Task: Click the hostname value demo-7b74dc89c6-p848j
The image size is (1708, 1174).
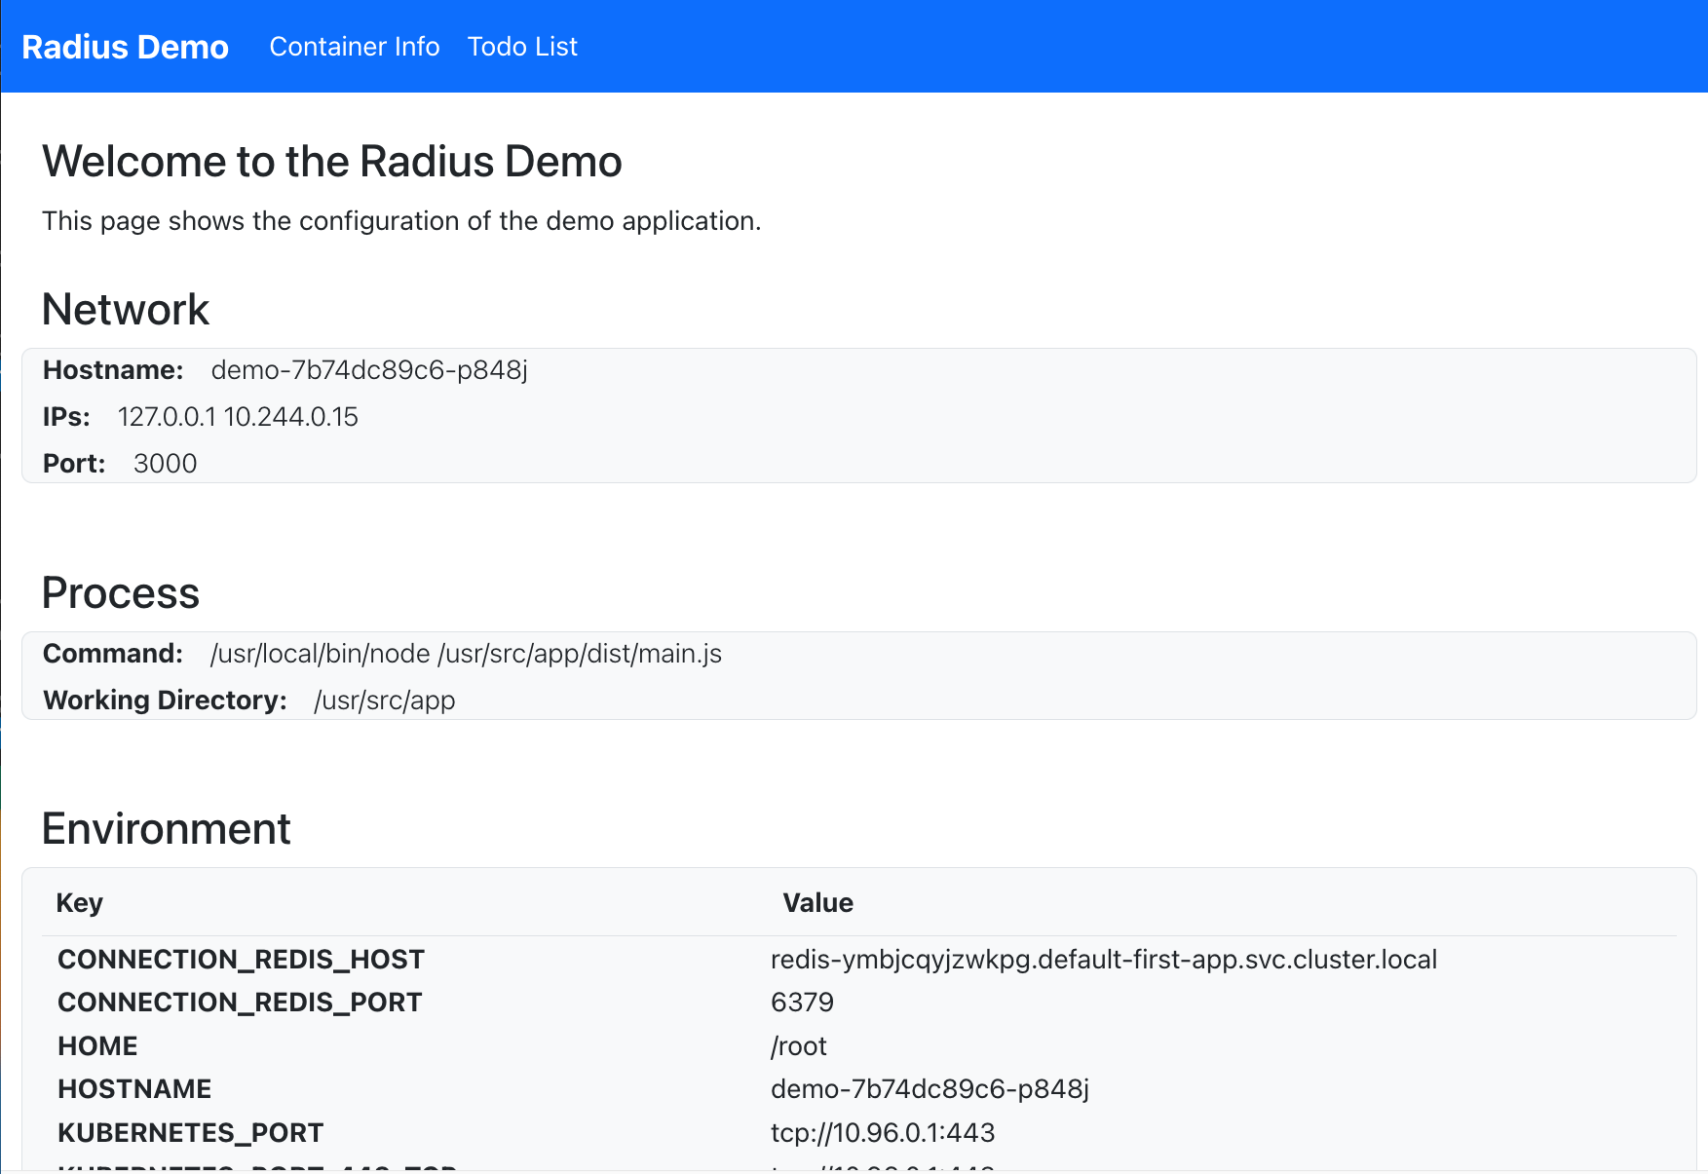Action: pyautogui.click(x=369, y=370)
